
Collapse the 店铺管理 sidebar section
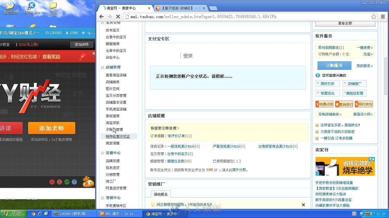click(103, 67)
